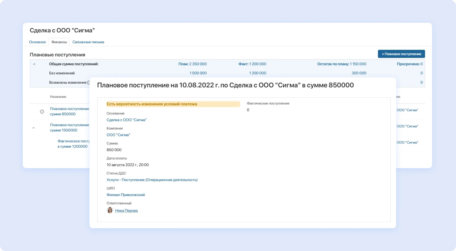Click the Название column header

point(58,97)
